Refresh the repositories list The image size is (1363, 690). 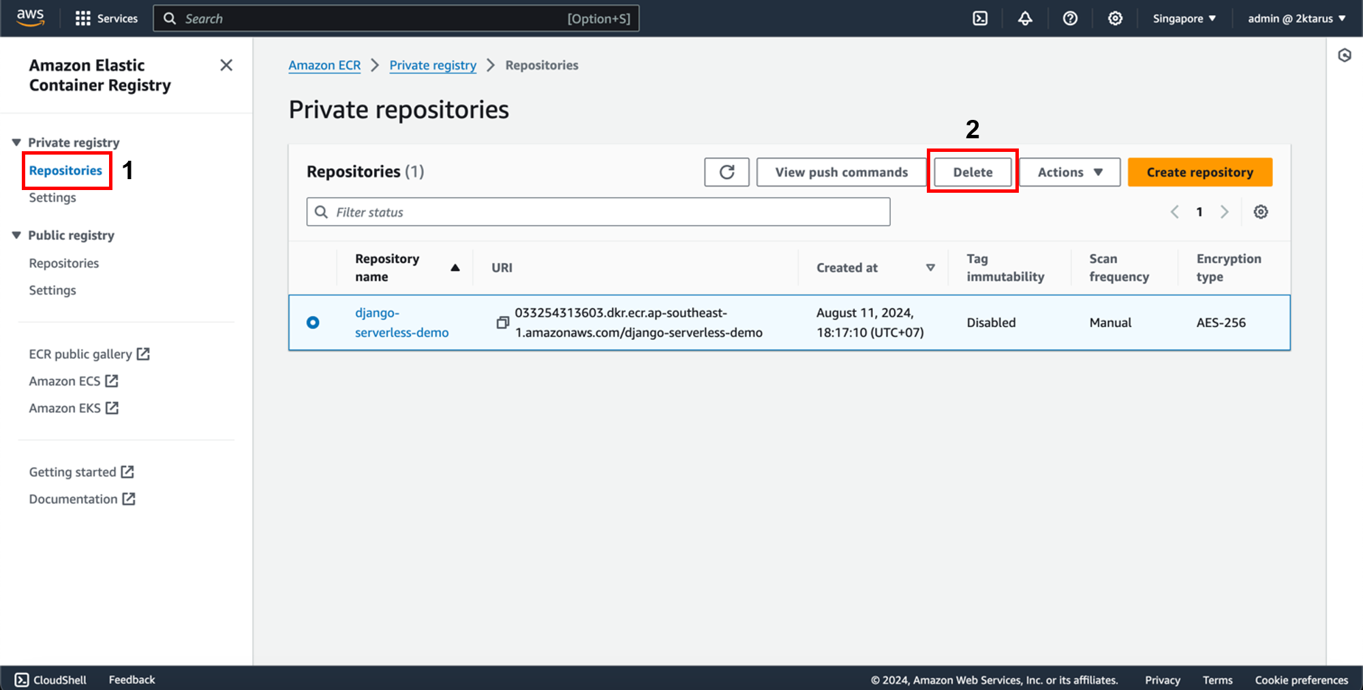(726, 172)
